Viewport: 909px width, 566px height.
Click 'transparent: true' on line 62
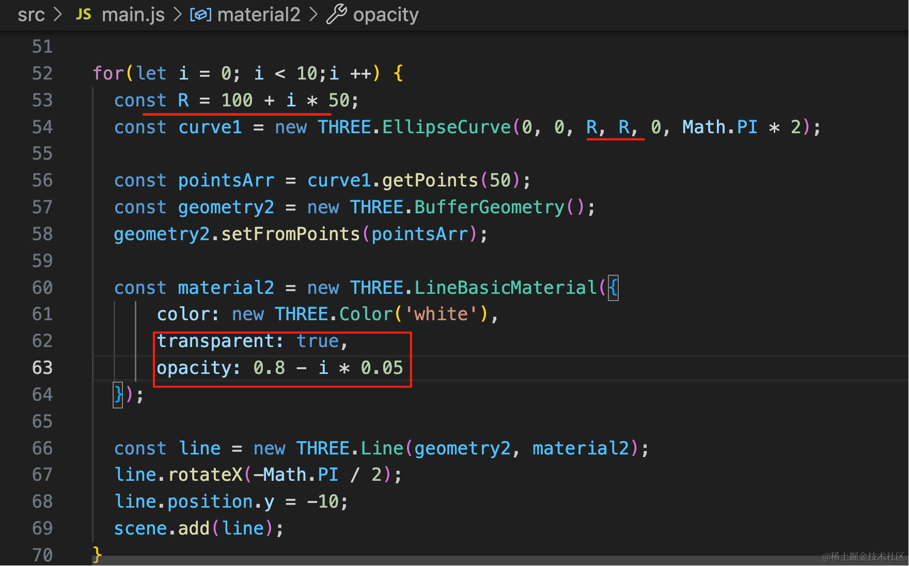tap(248, 341)
